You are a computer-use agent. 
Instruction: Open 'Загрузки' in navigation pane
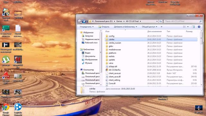click(89, 36)
